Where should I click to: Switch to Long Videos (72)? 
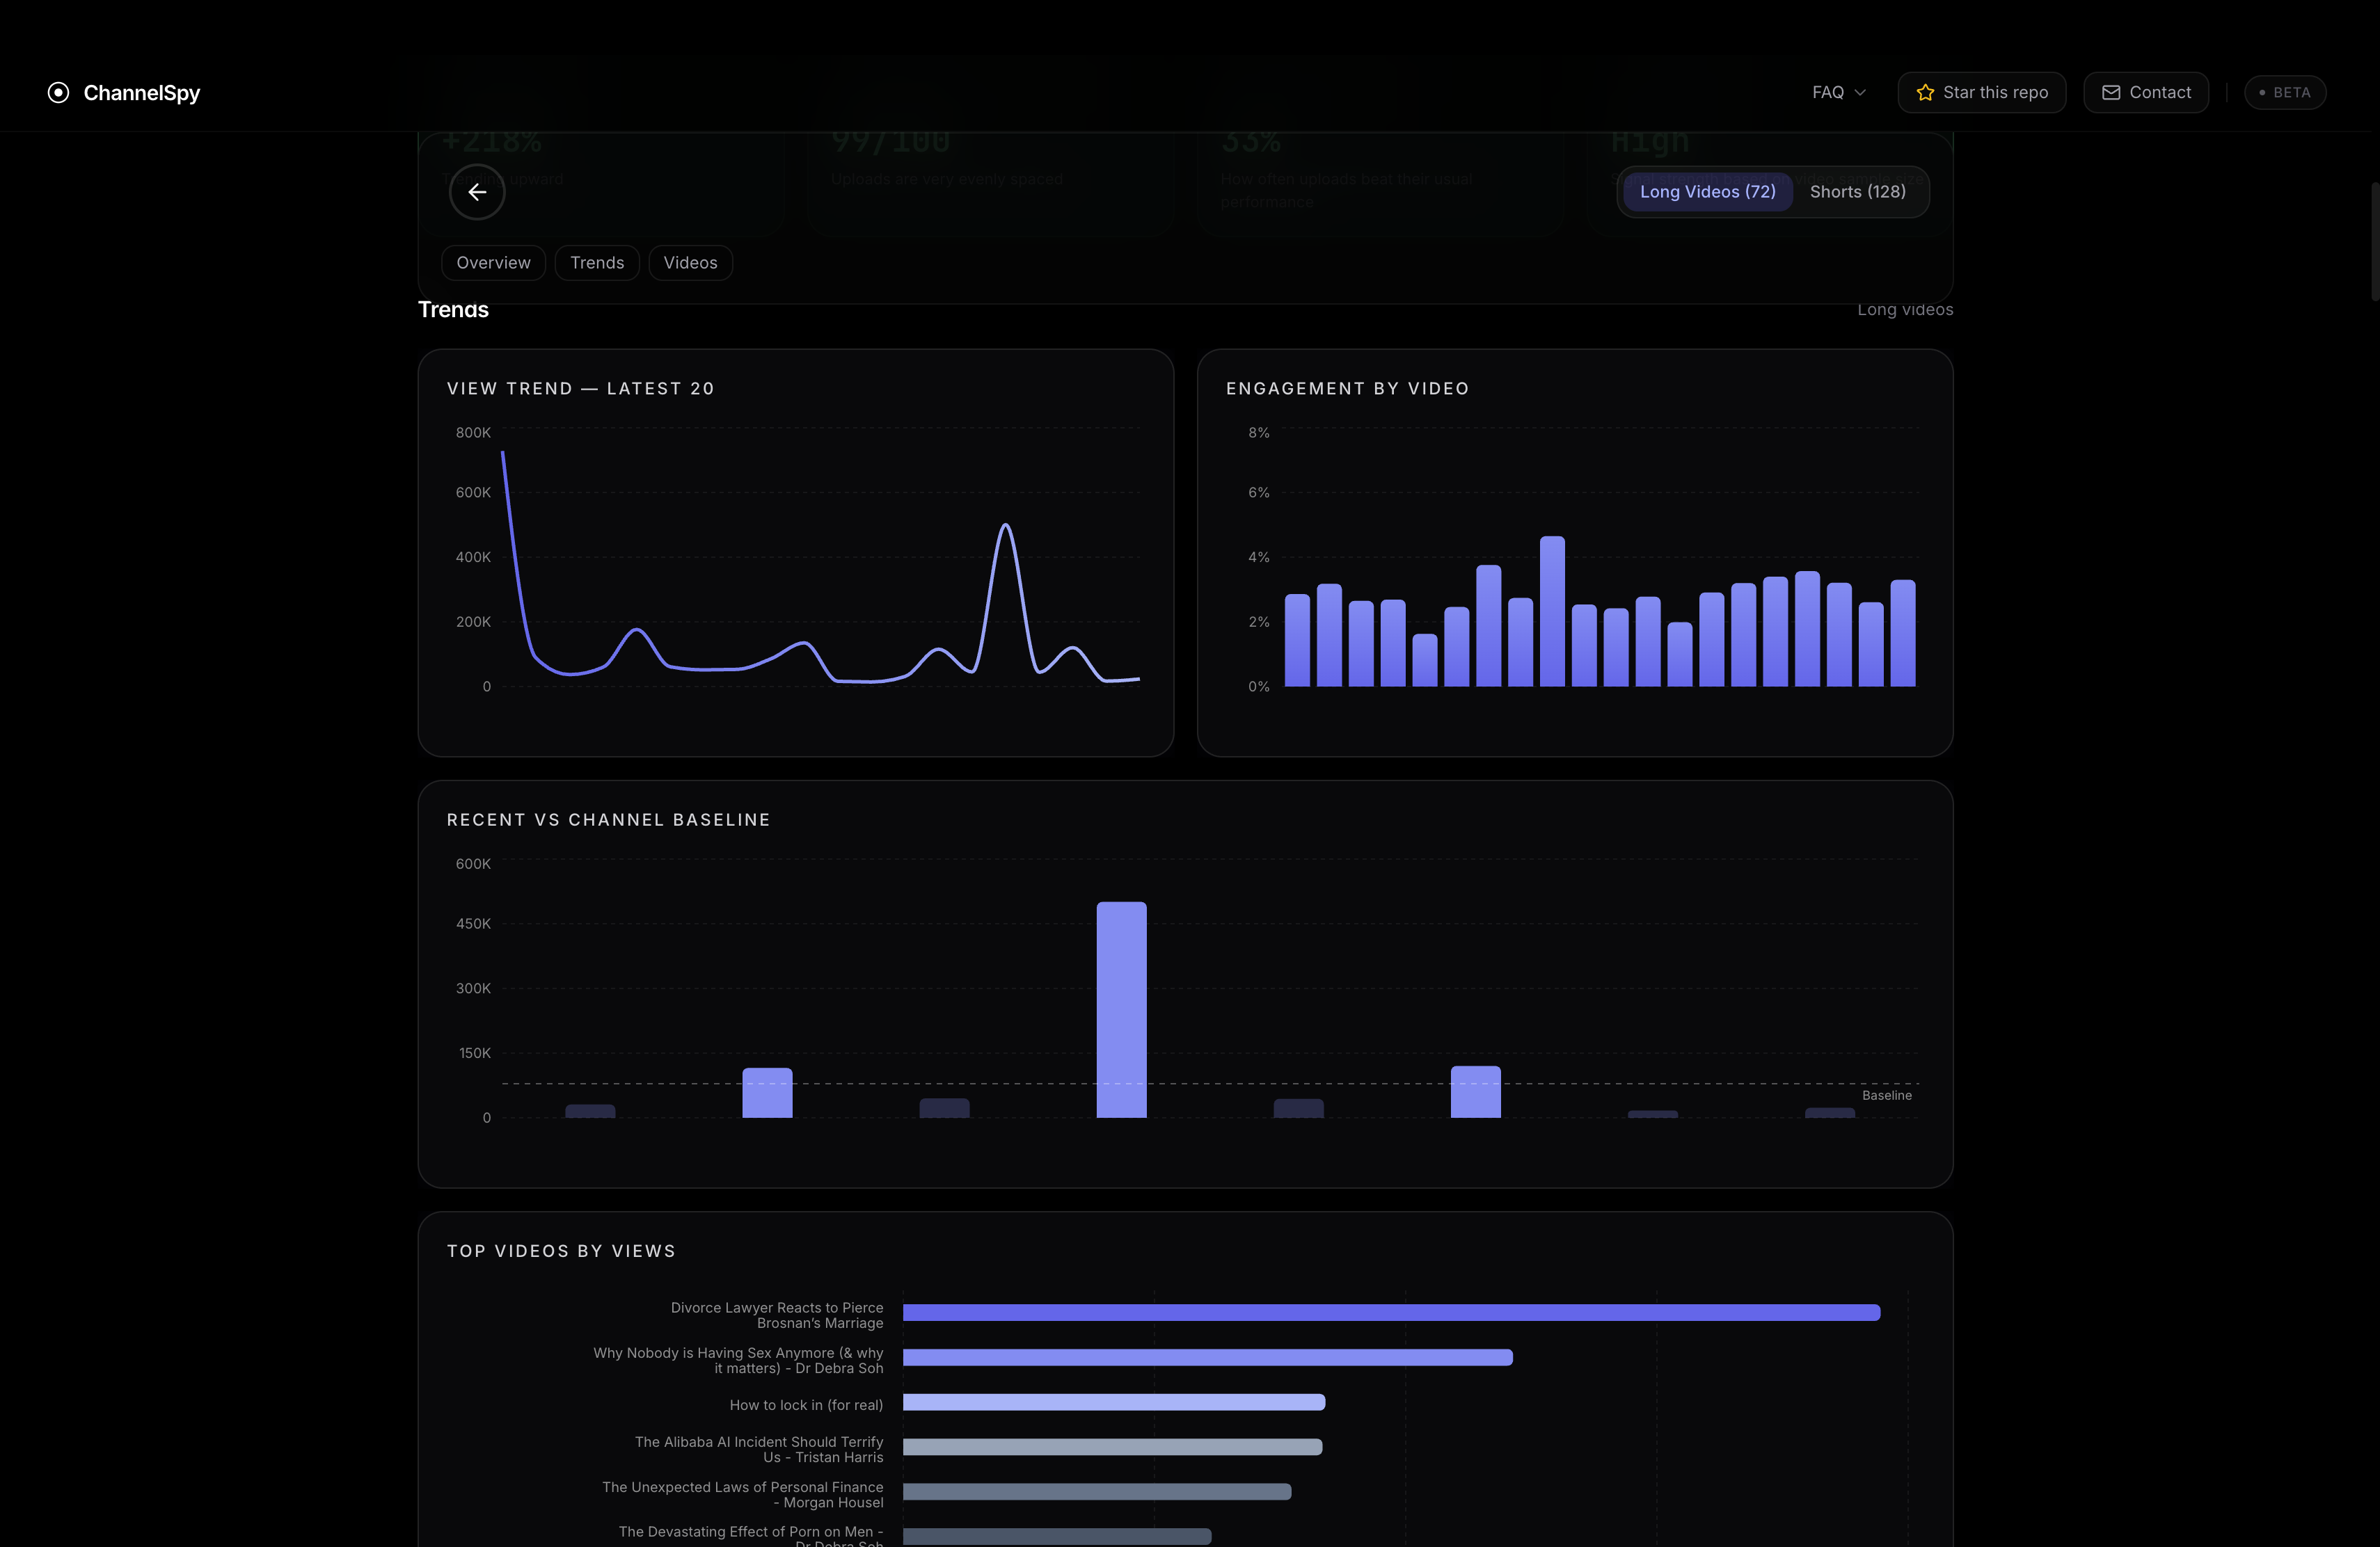1707,192
